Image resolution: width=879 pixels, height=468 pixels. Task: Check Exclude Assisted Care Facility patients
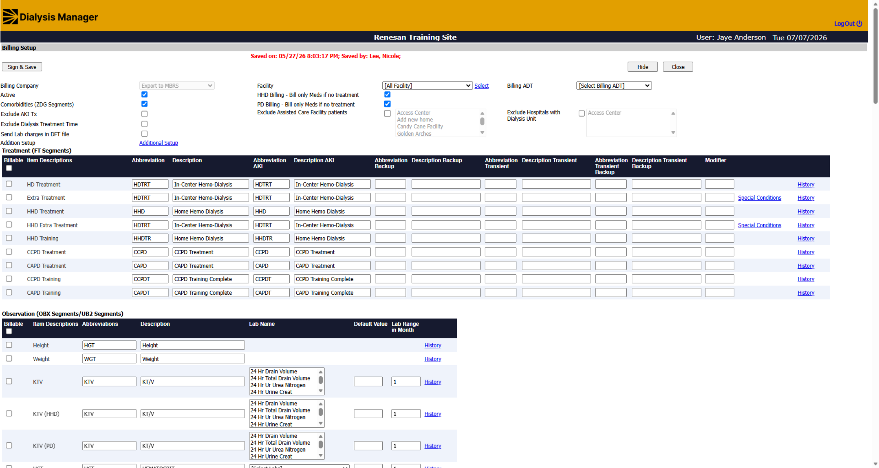point(387,113)
